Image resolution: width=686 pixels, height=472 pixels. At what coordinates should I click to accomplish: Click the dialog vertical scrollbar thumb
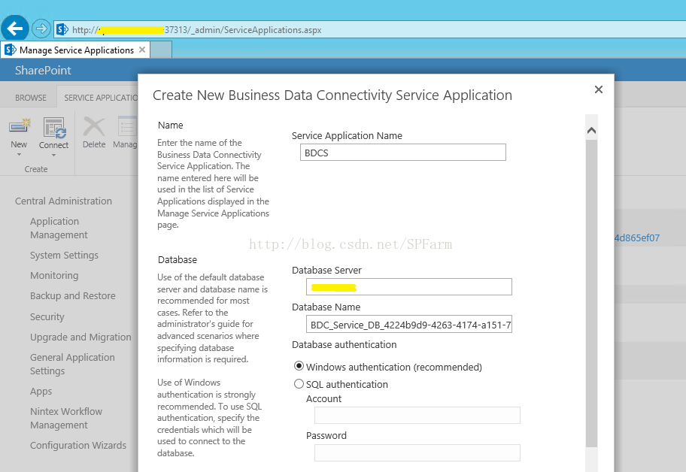[x=591, y=293]
